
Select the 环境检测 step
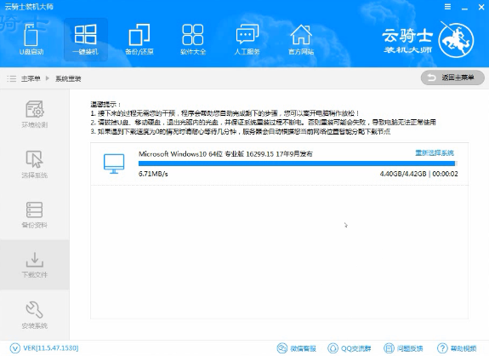[x=34, y=114]
